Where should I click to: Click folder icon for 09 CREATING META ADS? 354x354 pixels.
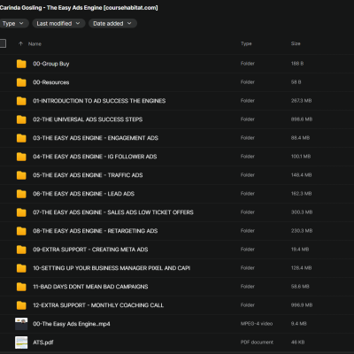(x=21, y=250)
